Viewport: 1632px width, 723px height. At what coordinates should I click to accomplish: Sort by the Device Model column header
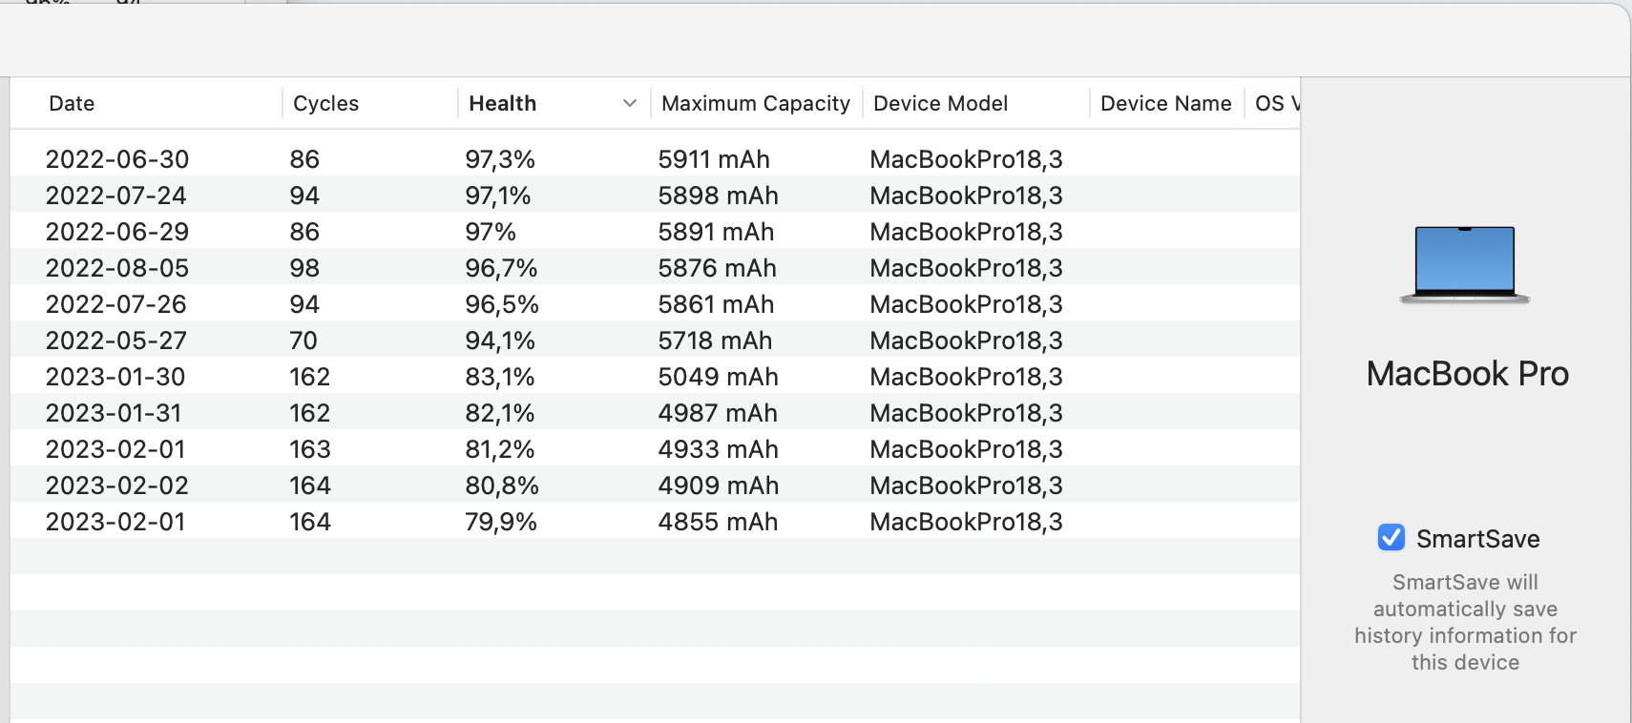(940, 103)
